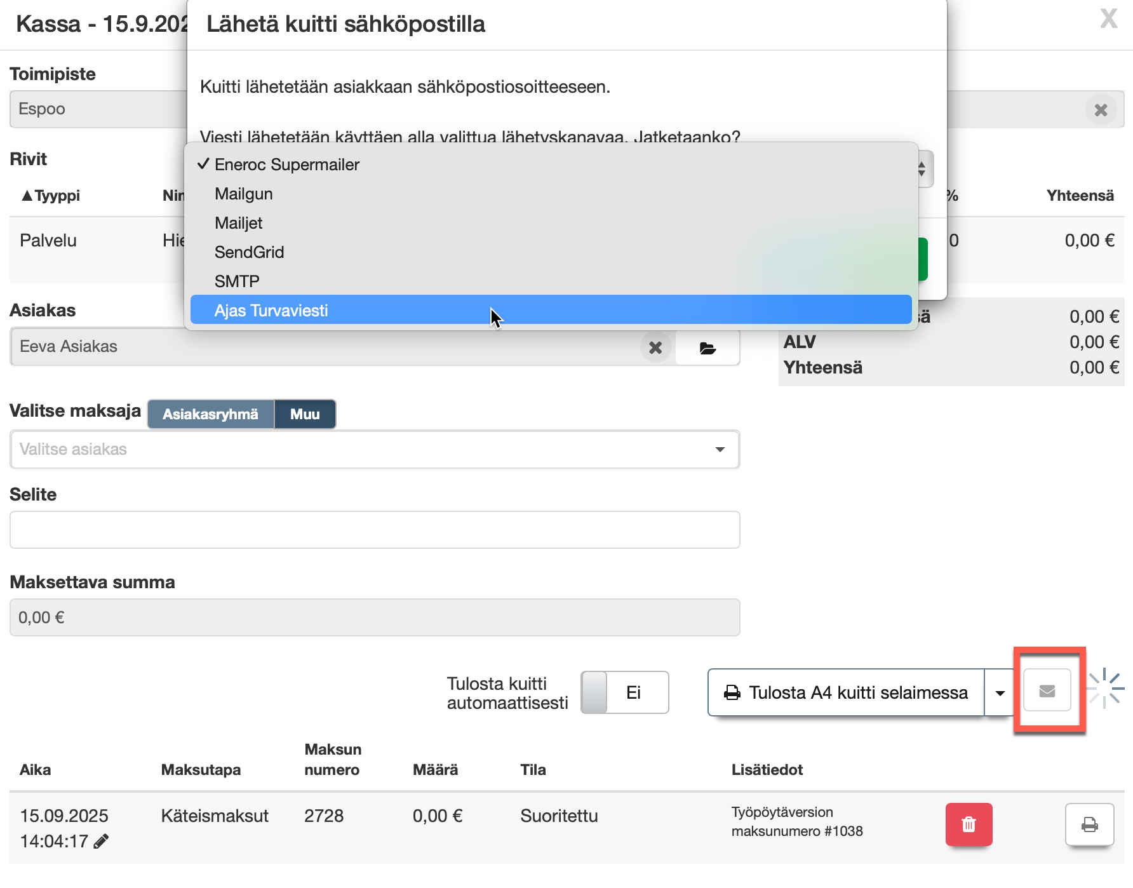Click the red trash delete payment button

point(968,824)
